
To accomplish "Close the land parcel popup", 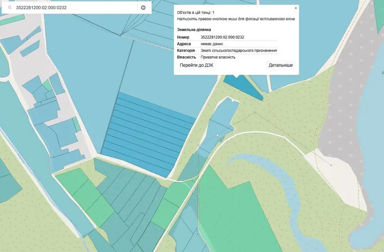I will (296, 8).
